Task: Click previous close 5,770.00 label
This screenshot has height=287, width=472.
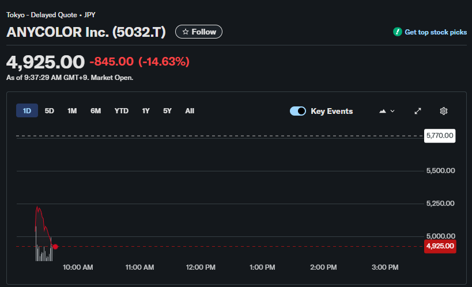Action: (440, 136)
